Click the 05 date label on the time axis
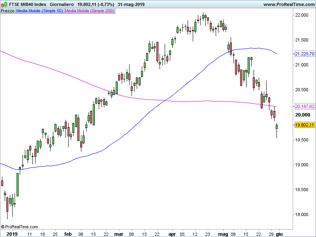 click(x=182, y=234)
